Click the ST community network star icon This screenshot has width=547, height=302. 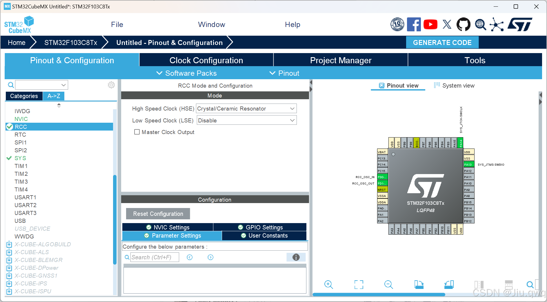pyautogui.click(x=497, y=24)
